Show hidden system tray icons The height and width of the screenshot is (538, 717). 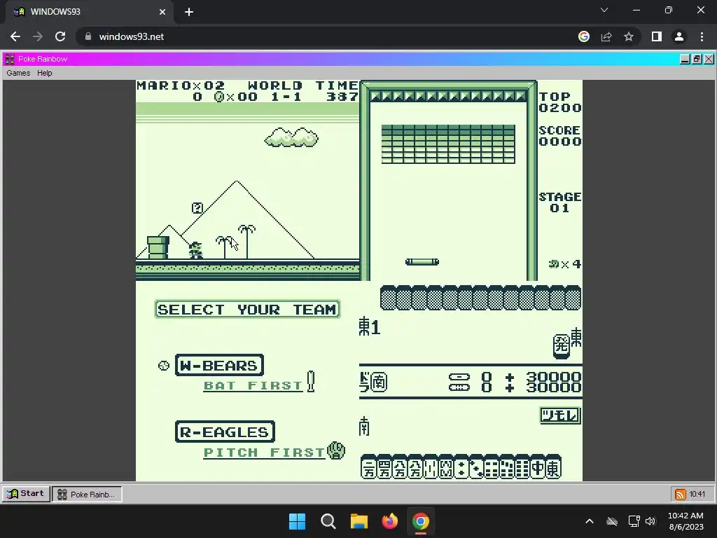[x=590, y=521]
